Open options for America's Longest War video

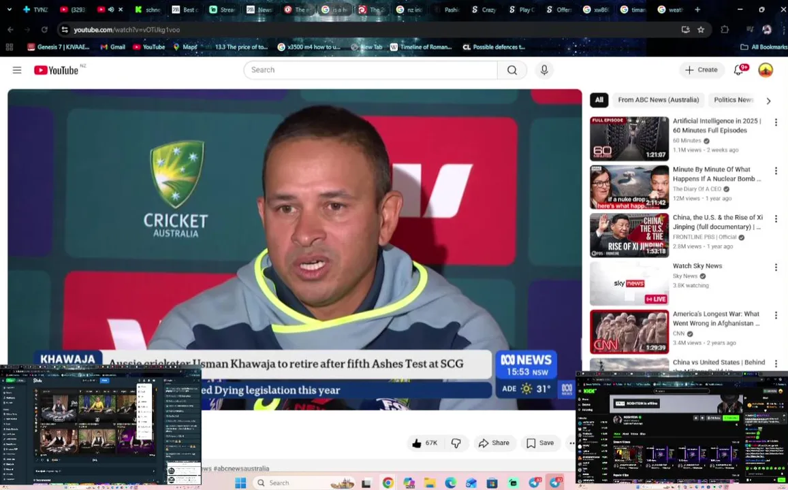point(776,315)
